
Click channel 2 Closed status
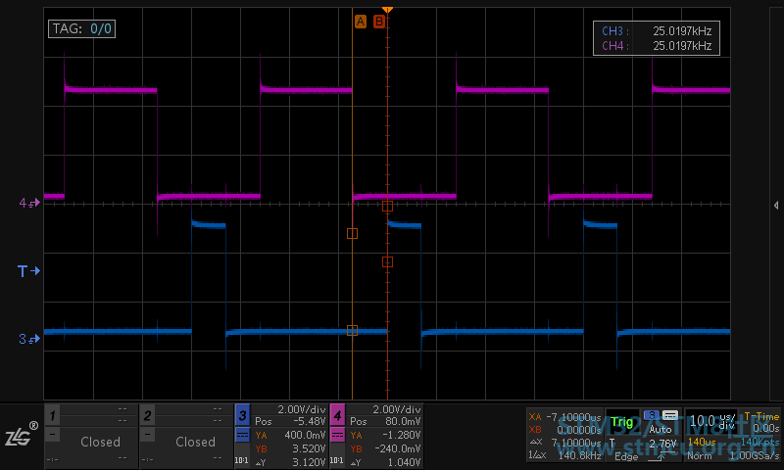pyautogui.click(x=195, y=442)
